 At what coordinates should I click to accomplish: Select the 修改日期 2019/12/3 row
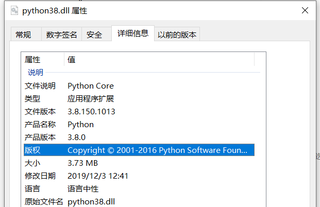139,176
